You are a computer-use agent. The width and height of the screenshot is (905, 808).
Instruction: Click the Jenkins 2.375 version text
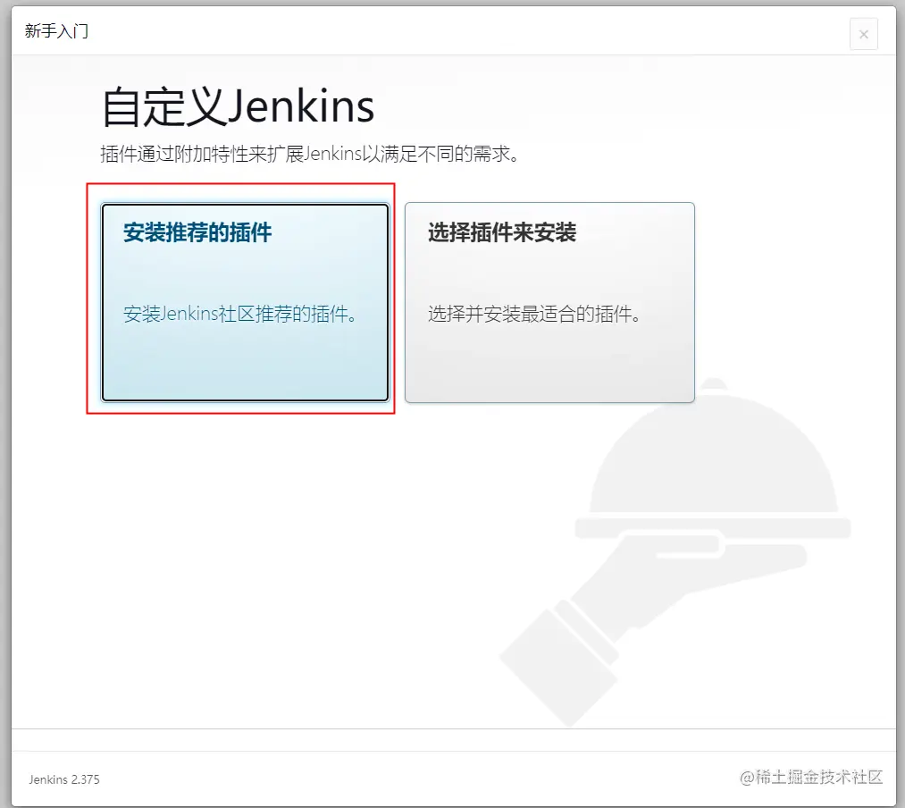click(x=64, y=779)
